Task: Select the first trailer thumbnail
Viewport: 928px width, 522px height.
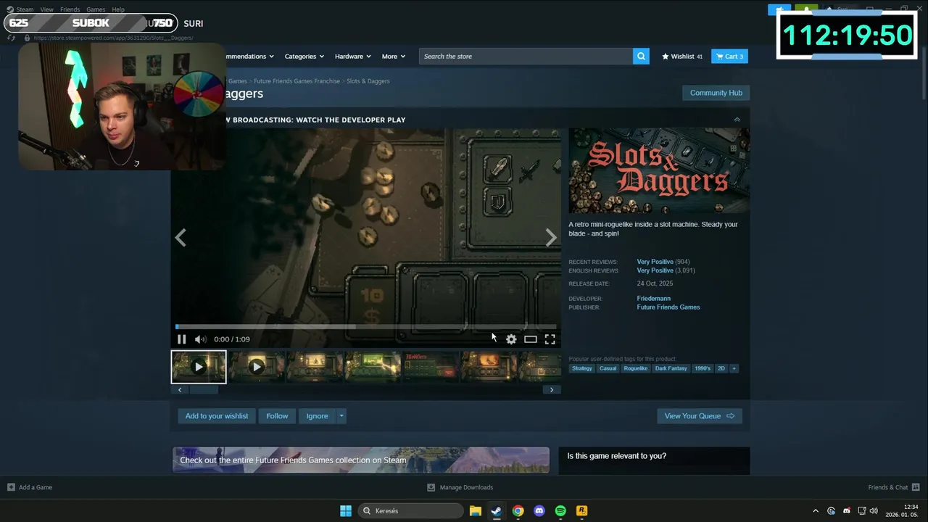Action: click(x=199, y=367)
